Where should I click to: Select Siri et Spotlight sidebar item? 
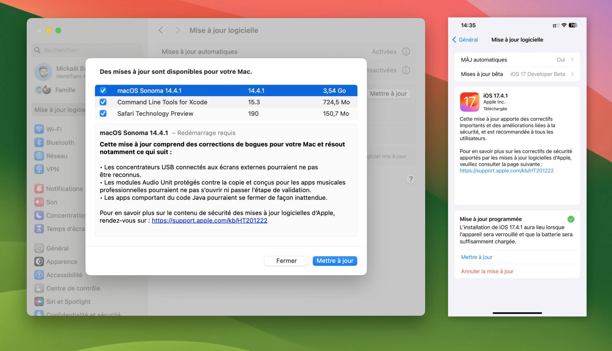click(68, 302)
